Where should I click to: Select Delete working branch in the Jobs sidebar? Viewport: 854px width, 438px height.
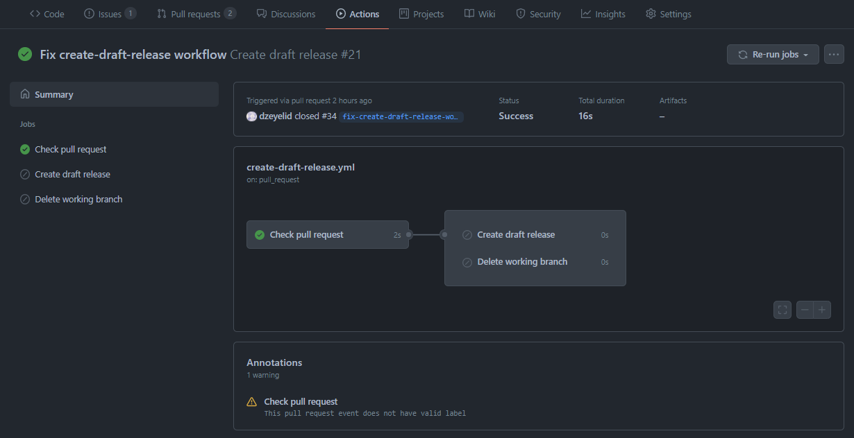pos(78,199)
